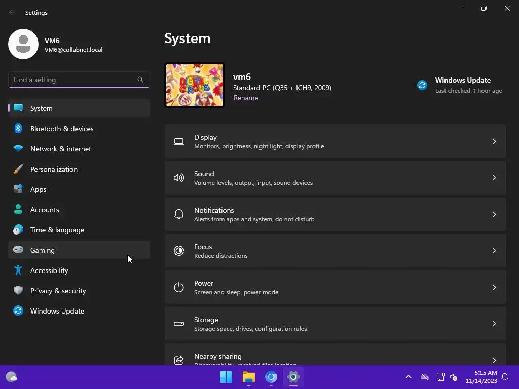Expand the Storage settings chevron
The height and width of the screenshot is (389, 519).
click(494, 324)
